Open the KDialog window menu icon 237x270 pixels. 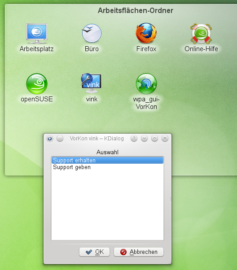click(x=50, y=139)
